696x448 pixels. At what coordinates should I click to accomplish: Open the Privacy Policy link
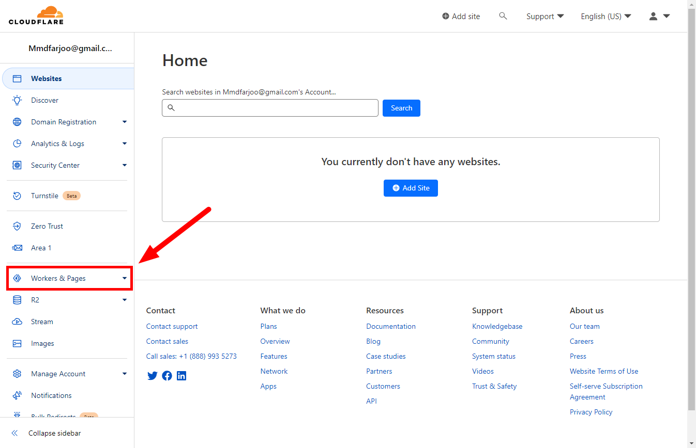click(x=591, y=412)
